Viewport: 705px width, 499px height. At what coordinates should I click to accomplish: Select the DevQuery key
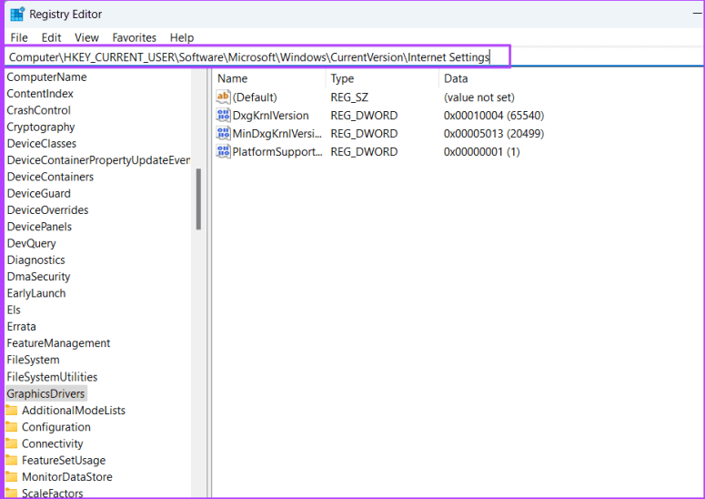32,243
